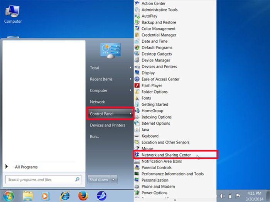Click the Fonts icon
The height and width of the screenshot is (202, 270).
click(x=137, y=98)
